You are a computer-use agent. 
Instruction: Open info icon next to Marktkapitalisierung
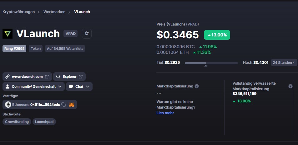pos(197,86)
